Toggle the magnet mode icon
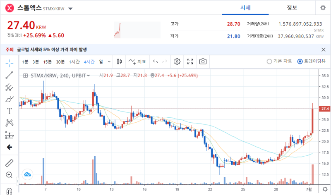Screen dimensions: 331x195 (9, 191)
